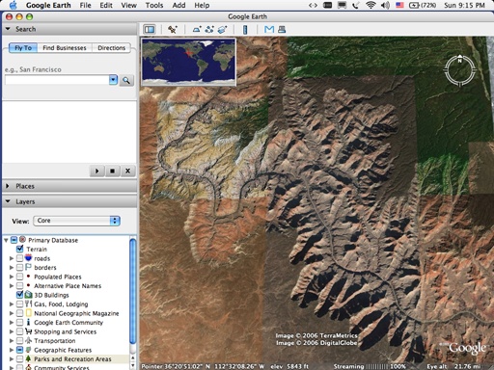The height and width of the screenshot is (370, 494).
Task: Toggle the sidebar panel icon in toolbar
Action: [x=150, y=30]
